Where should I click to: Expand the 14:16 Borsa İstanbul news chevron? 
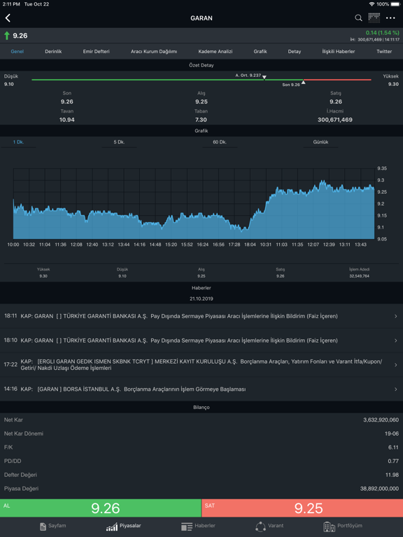click(x=396, y=389)
